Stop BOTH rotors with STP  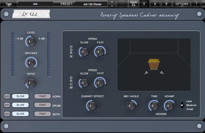click(7, 114)
